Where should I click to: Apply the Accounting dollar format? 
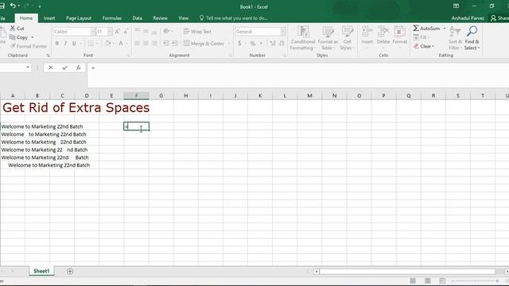239,43
